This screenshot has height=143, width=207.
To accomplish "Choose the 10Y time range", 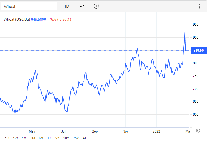I will (x=66, y=138).
